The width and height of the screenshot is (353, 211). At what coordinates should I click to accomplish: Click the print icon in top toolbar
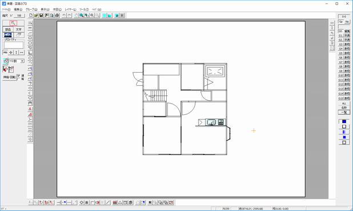pyautogui.click(x=57, y=15)
